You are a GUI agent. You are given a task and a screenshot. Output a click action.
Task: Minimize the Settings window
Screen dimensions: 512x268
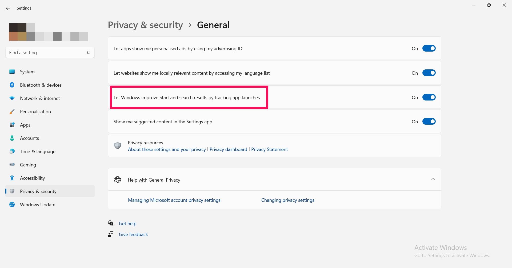click(474, 5)
